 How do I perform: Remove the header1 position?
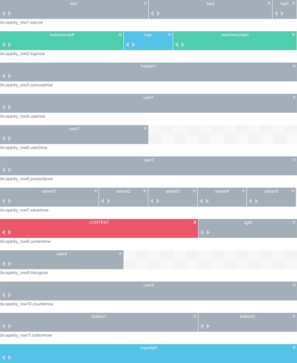[294, 66]
